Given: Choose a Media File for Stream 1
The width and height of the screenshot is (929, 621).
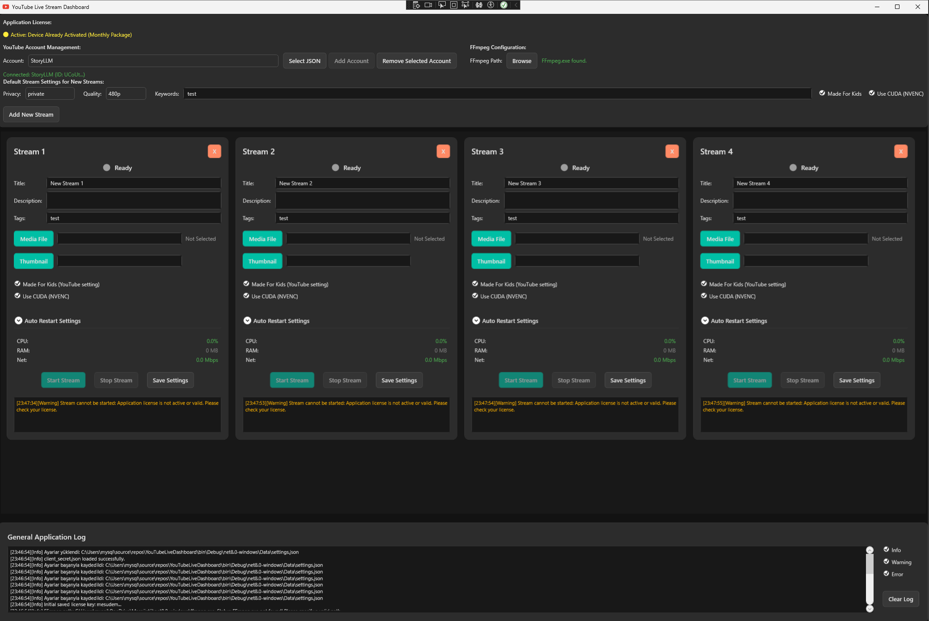Looking at the screenshot, I should (34, 239).
